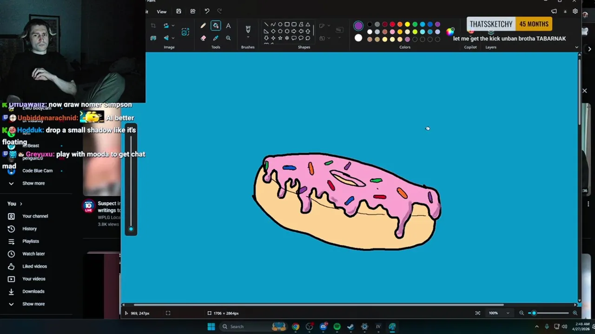
Task: Adjust the zoom slider in status bar
Action: pos(549,313)
